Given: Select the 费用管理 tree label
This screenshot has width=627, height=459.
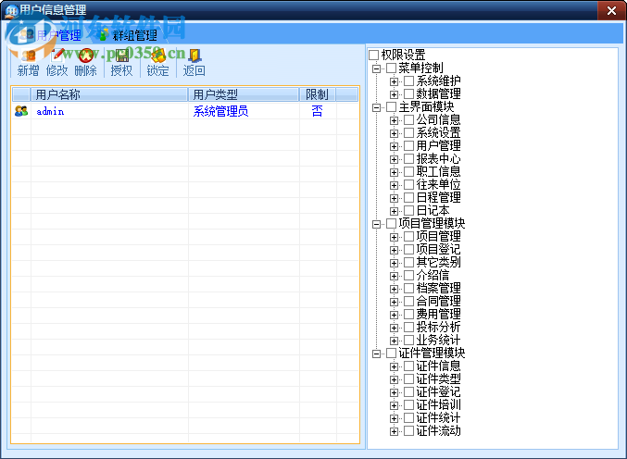Looking at the screenshot, I should pos(438,314).
